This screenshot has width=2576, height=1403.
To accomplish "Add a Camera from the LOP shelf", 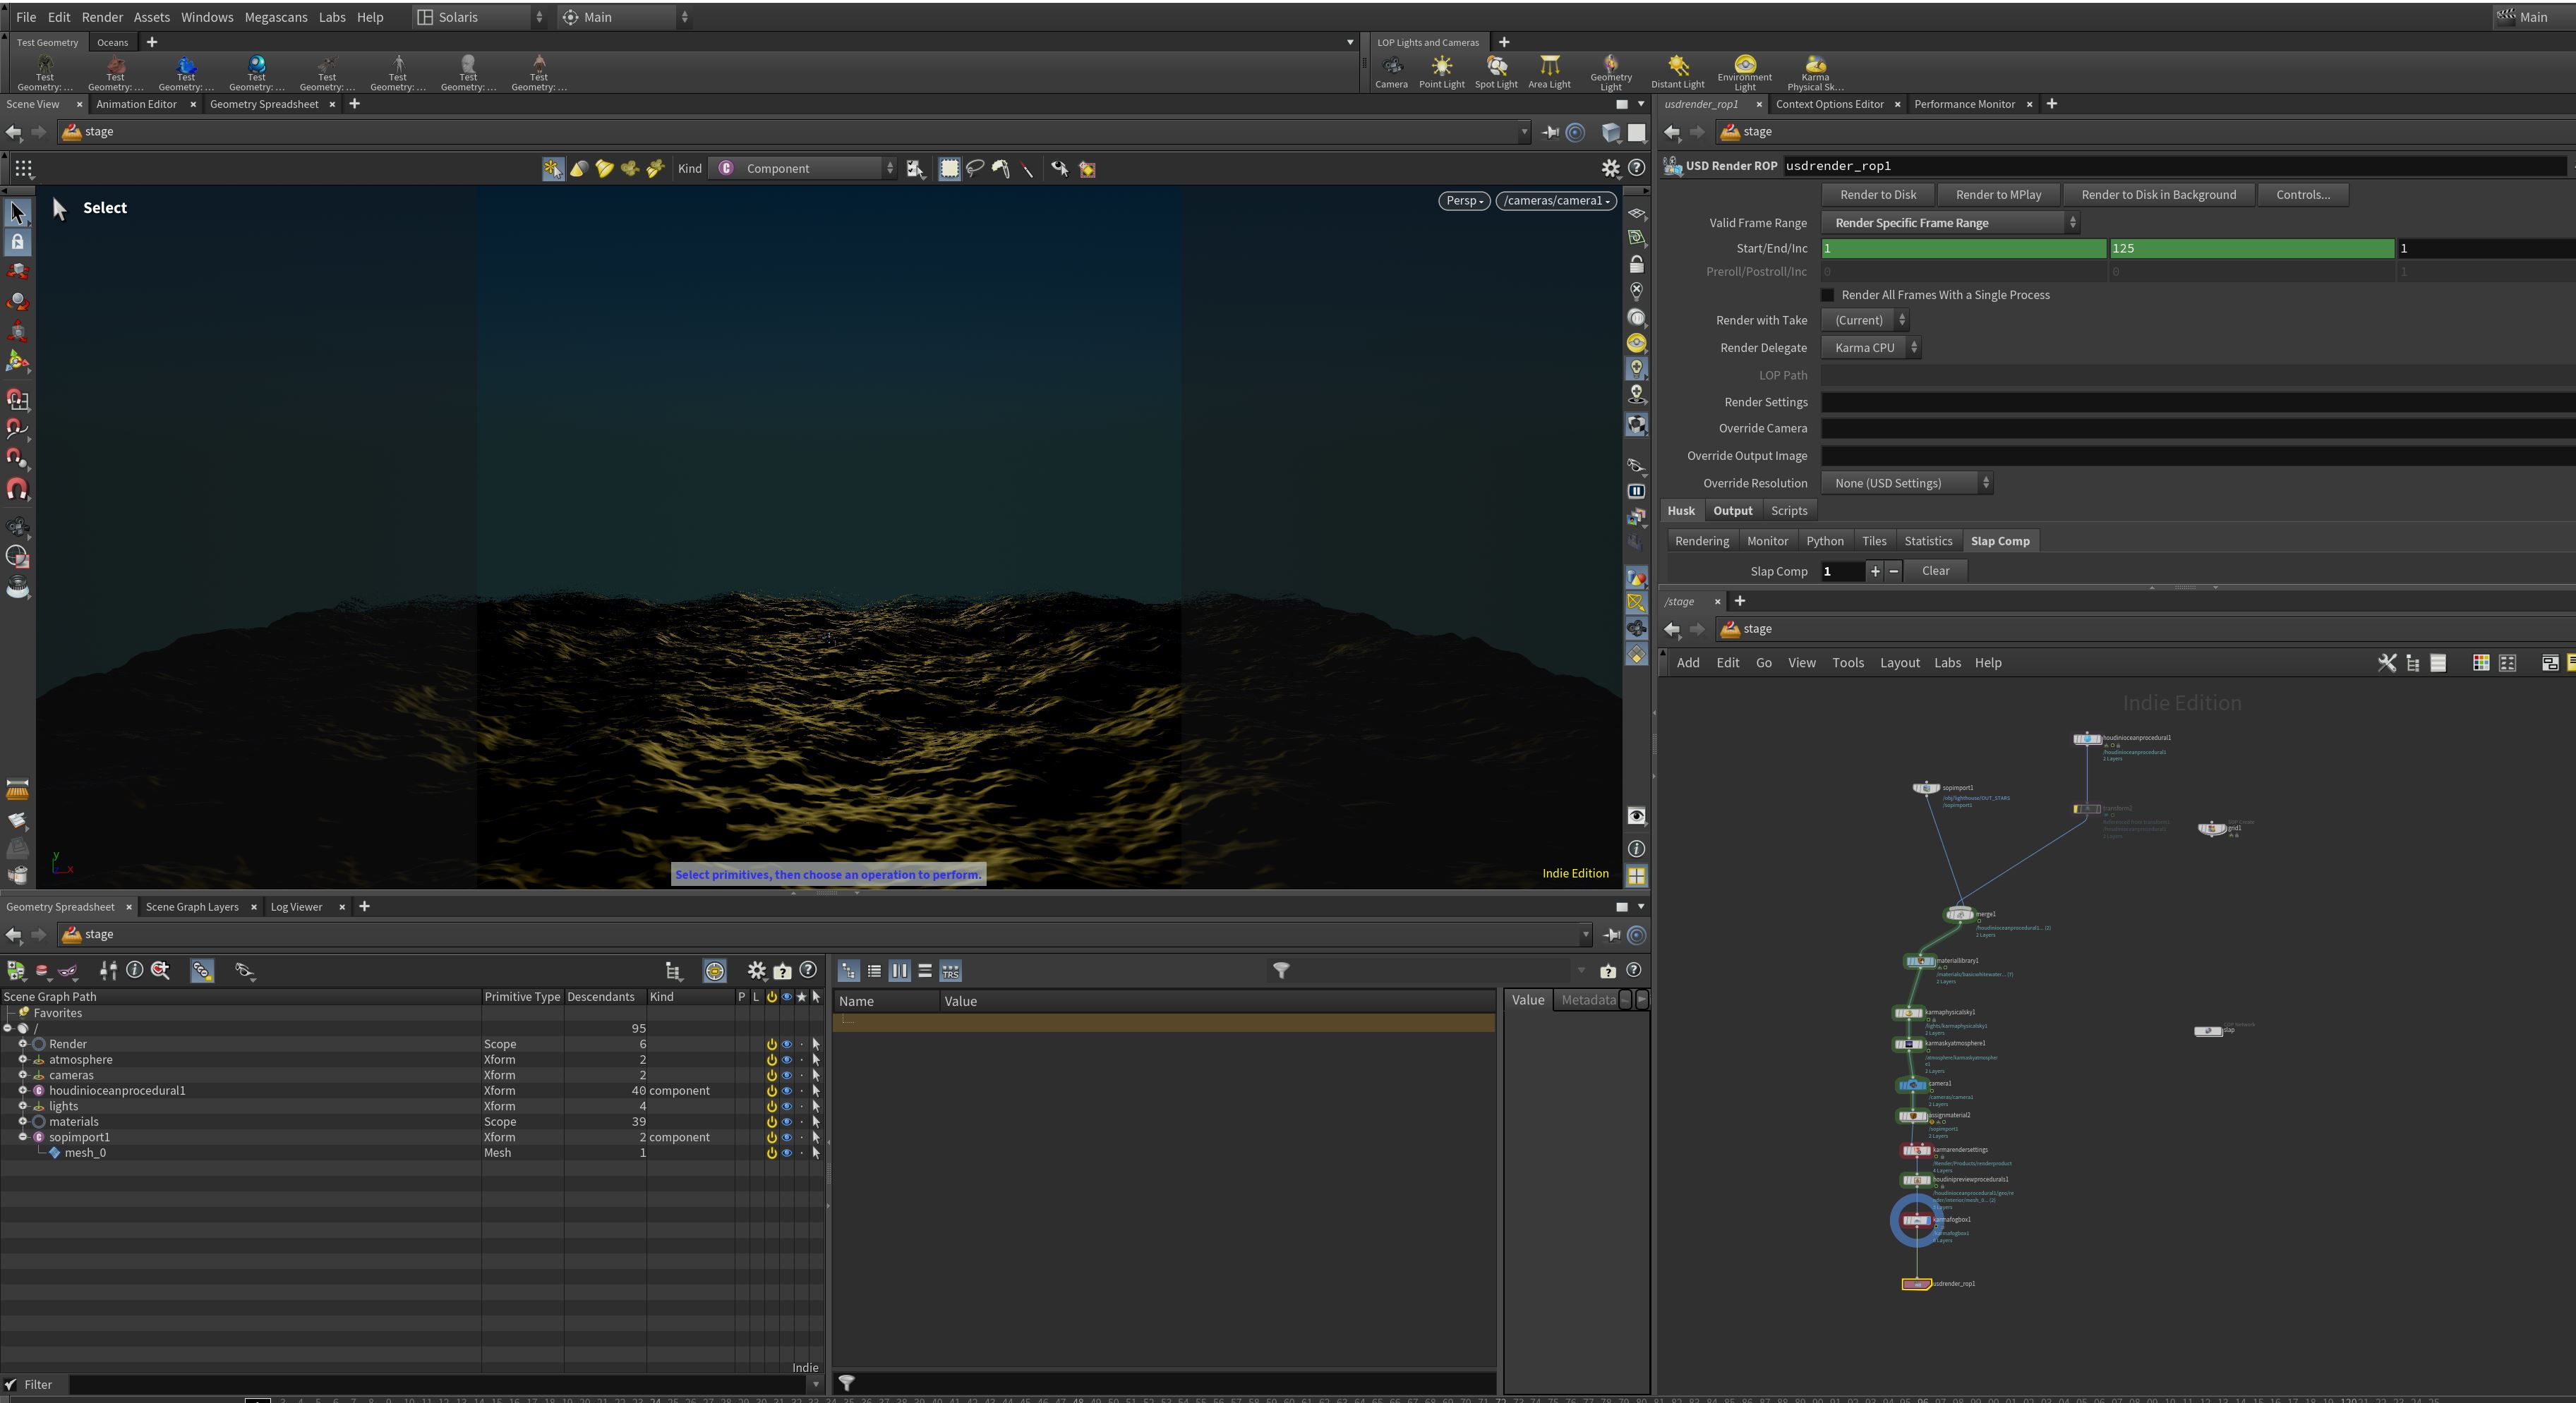I will click(1391, 72).
